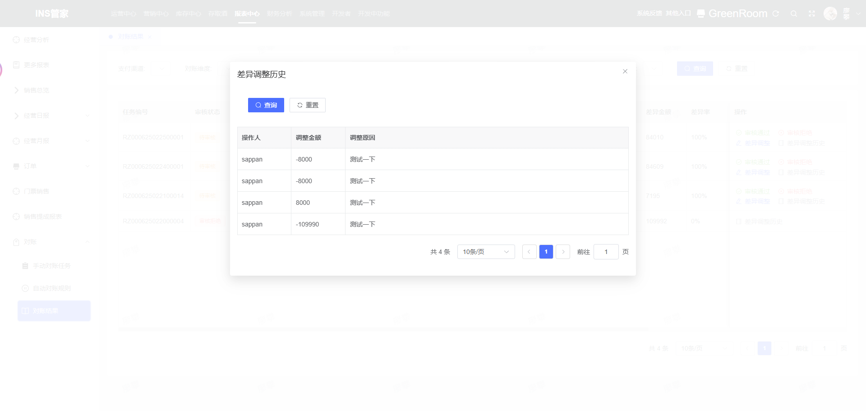Click the INS管家 logo
This screenshot has width=866, height=411.
point(52,14)
